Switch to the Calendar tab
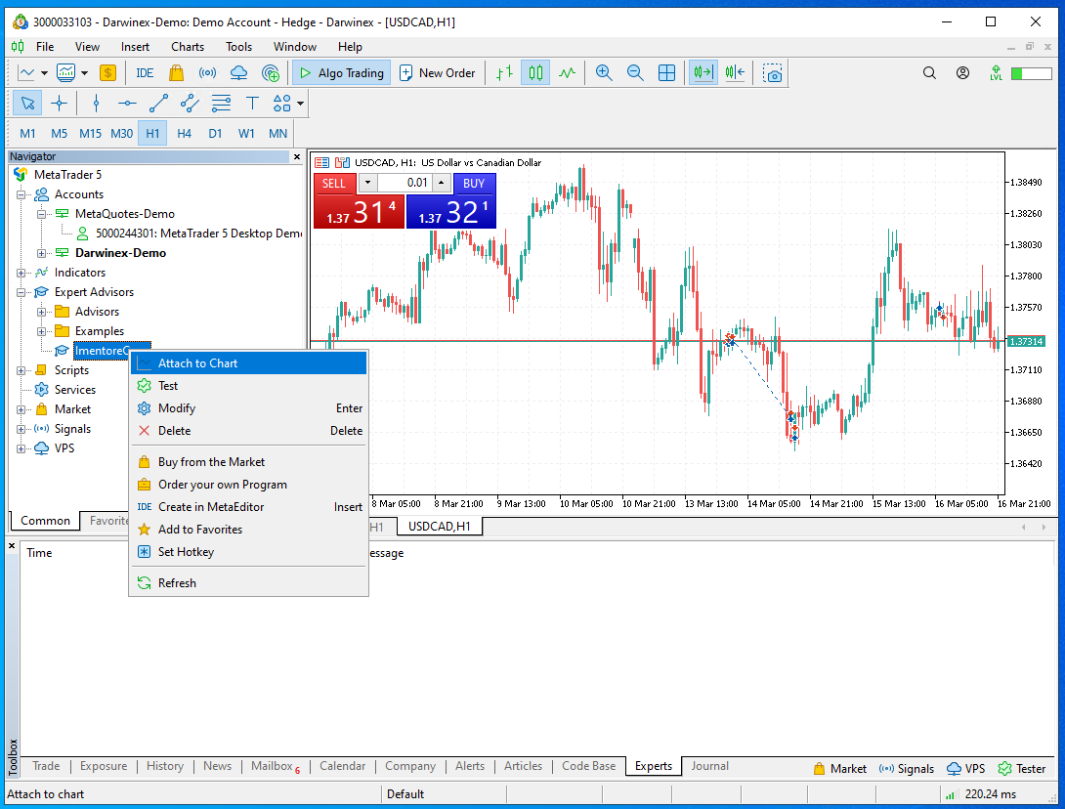Screen dimensions: 1065x809 (x=342, y=766)
